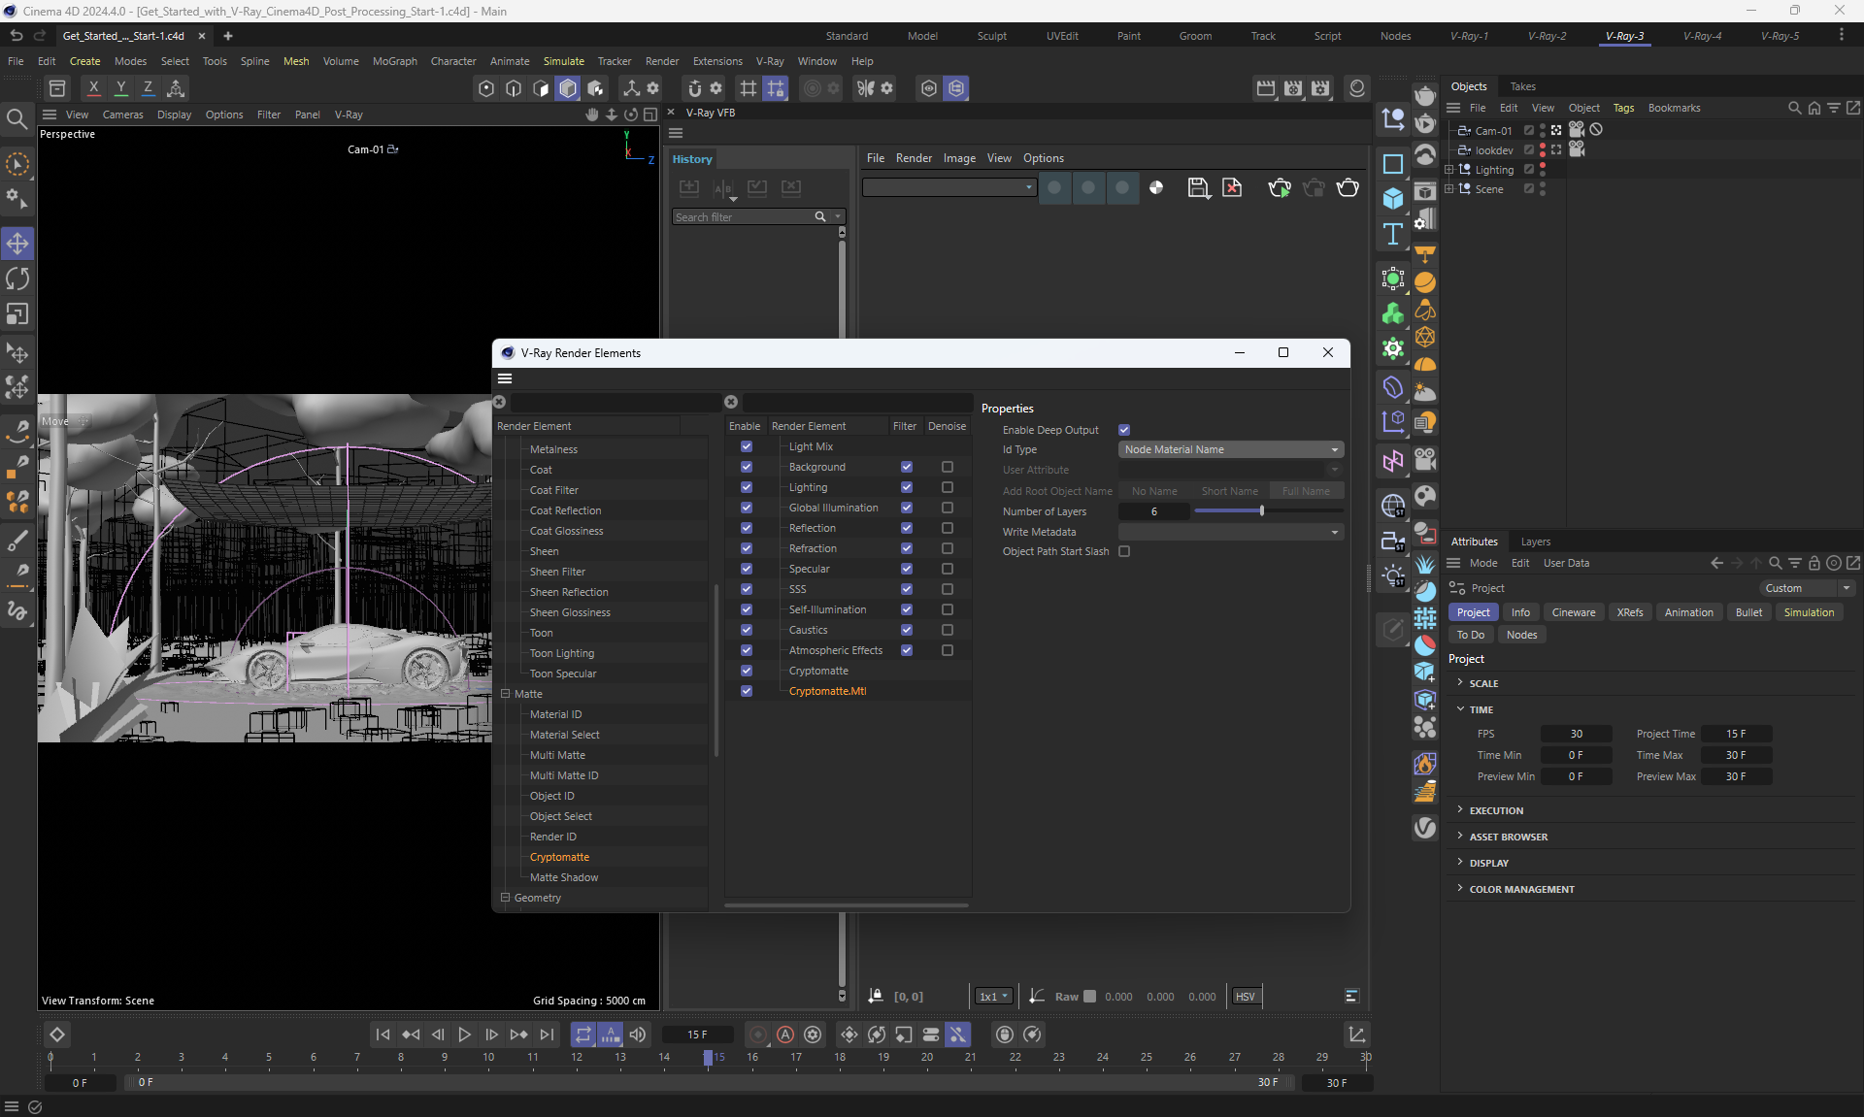Click the Text spline tool icon
The image size is (1864, 1117).
(x=1393, y=234)
